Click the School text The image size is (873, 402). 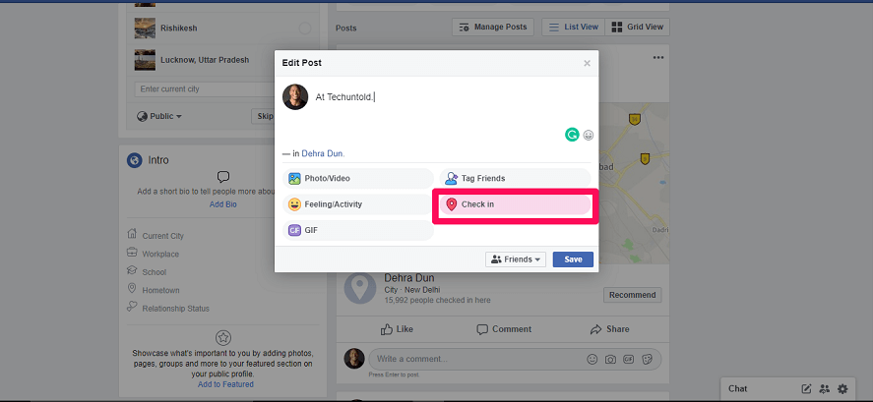tap(155, 272)
